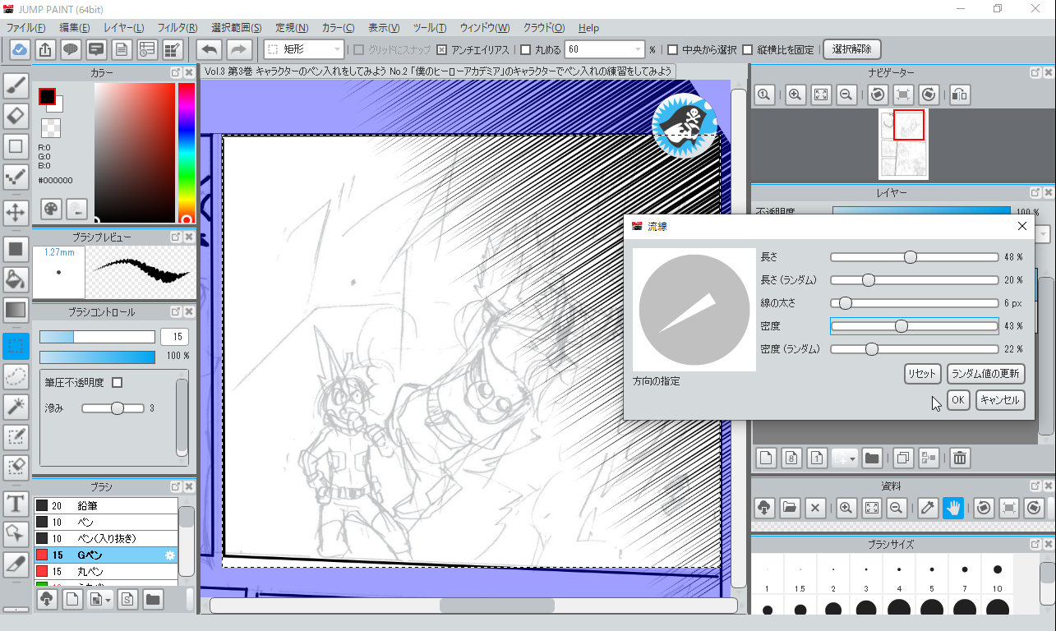1056x631 pixels.
Task: Pick the Select Eraser tool
Action: tap(16, 467)
